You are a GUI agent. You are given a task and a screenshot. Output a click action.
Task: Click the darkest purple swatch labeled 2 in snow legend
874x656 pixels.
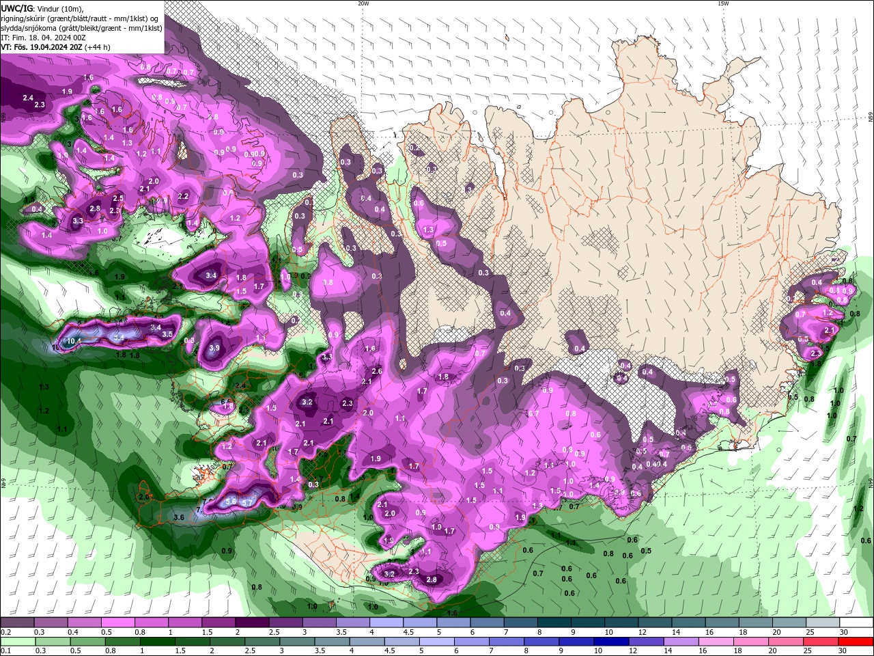click(252, 623)
